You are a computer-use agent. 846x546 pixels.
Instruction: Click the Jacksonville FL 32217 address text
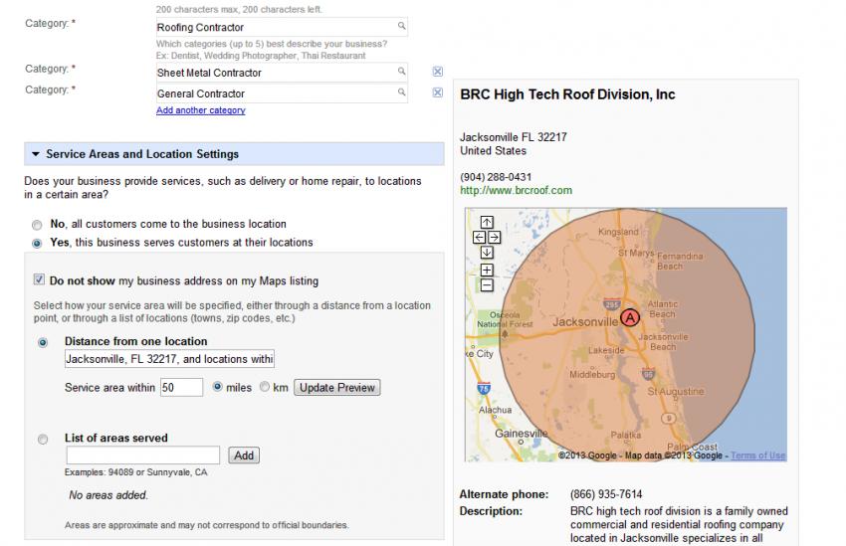pos(514,137)
